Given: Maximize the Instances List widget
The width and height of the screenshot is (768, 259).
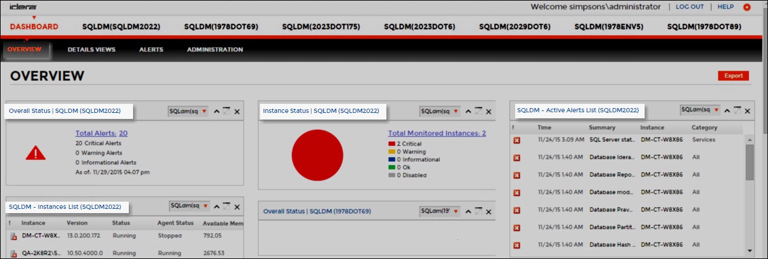Looking at the screenshot, I should pyautogui.click(x=227, y=206).
